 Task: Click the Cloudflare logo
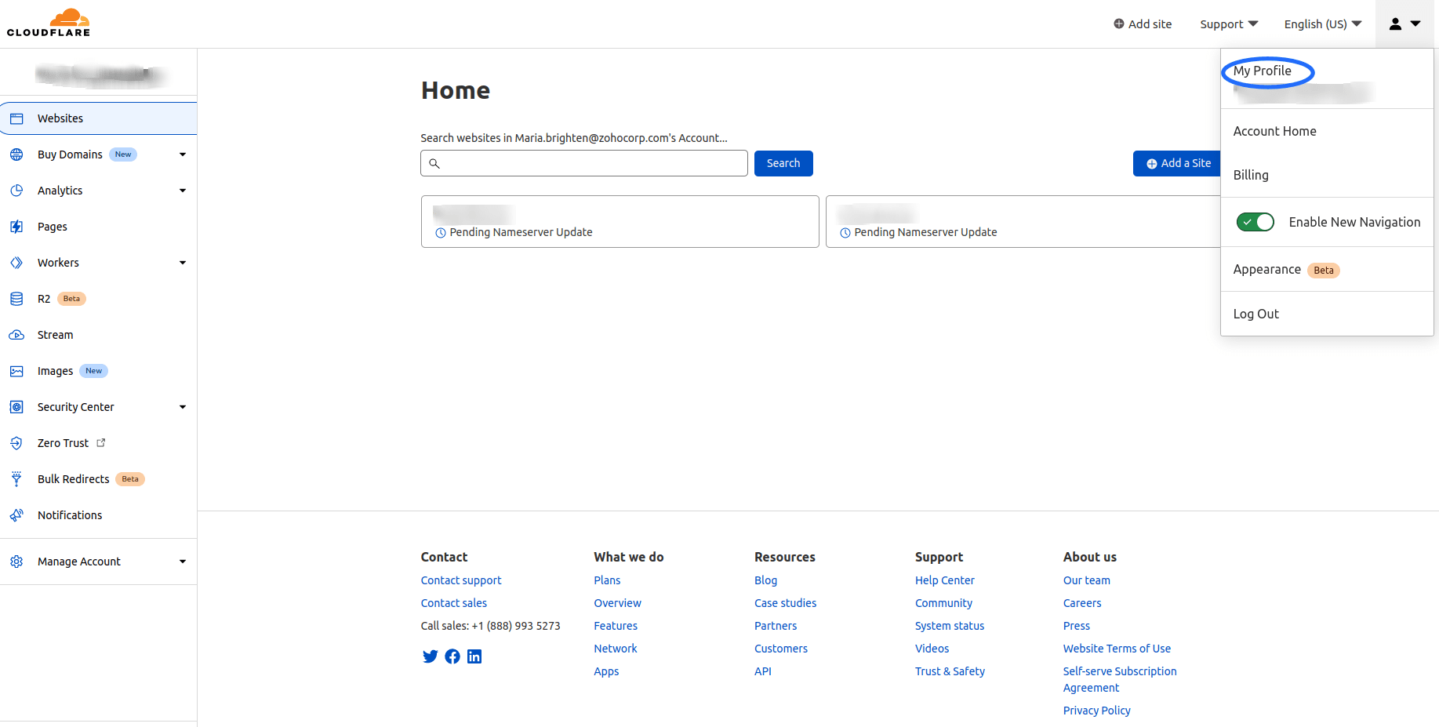point(49,23)
